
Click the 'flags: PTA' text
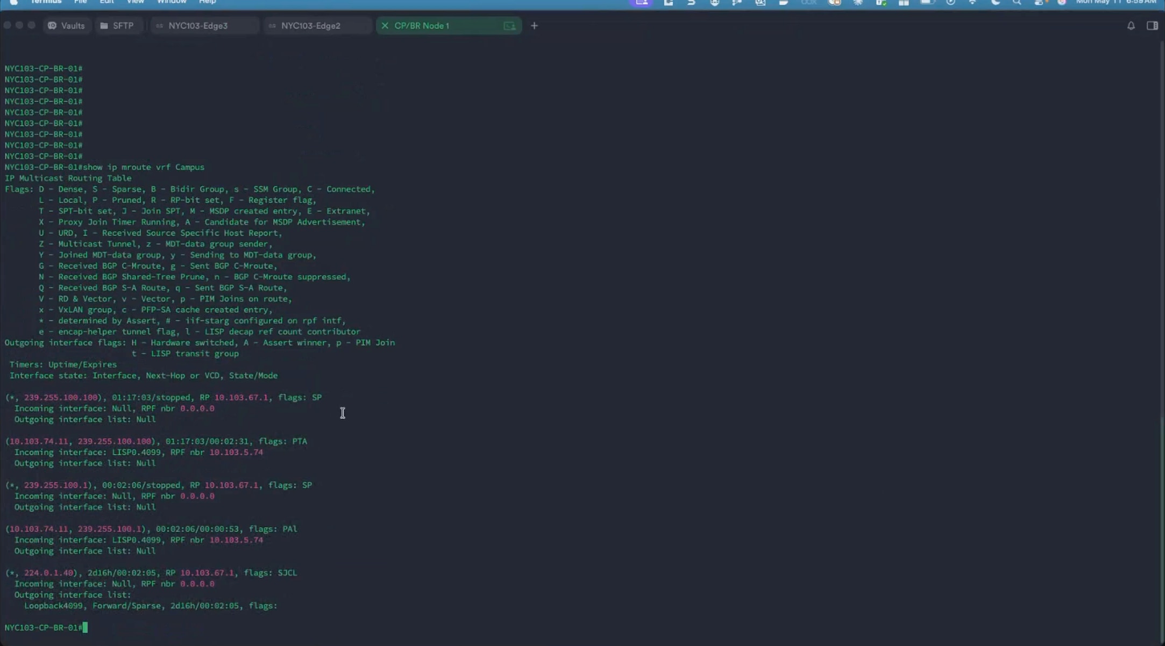[x=283, y=441]
